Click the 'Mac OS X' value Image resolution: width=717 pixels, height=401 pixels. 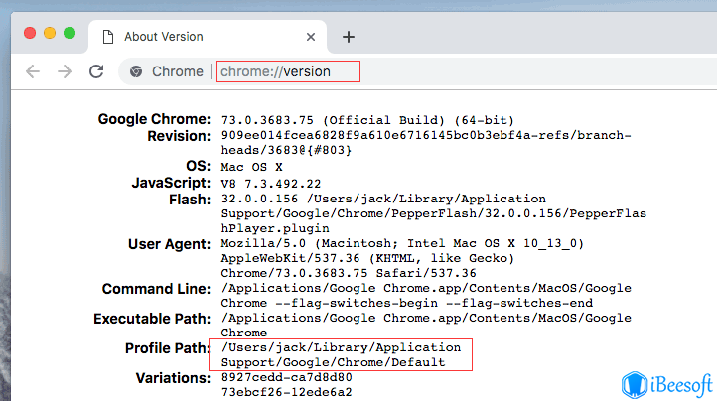tap(252, 167)
